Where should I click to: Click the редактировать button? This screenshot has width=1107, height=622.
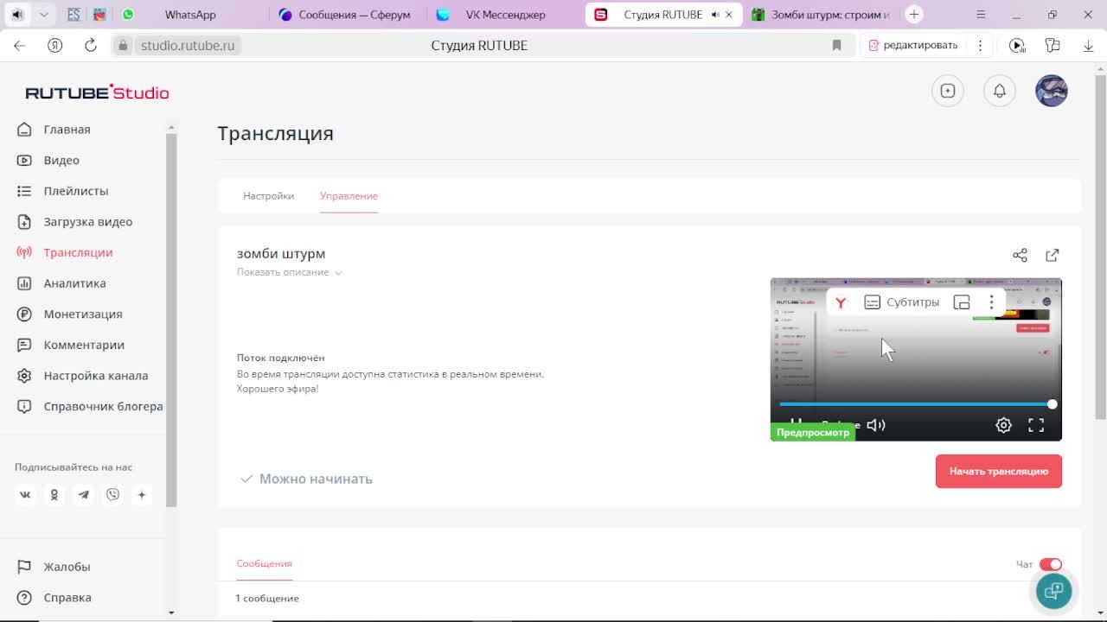point(913,46)
